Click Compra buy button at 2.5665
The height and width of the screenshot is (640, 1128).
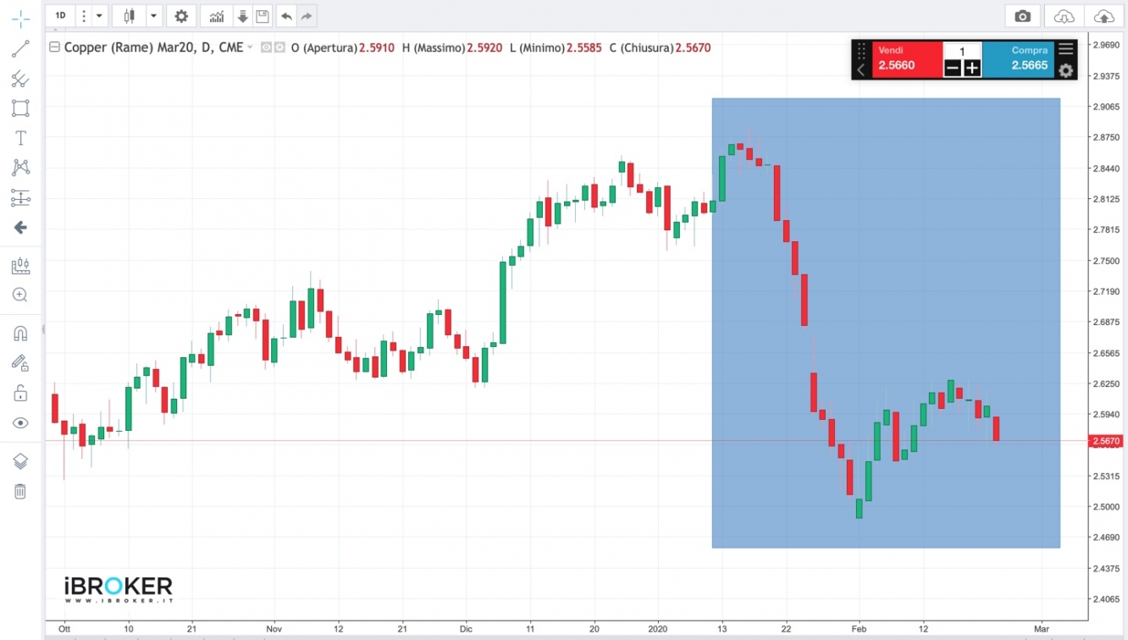pyautogui.click(x=1019, y=59)
